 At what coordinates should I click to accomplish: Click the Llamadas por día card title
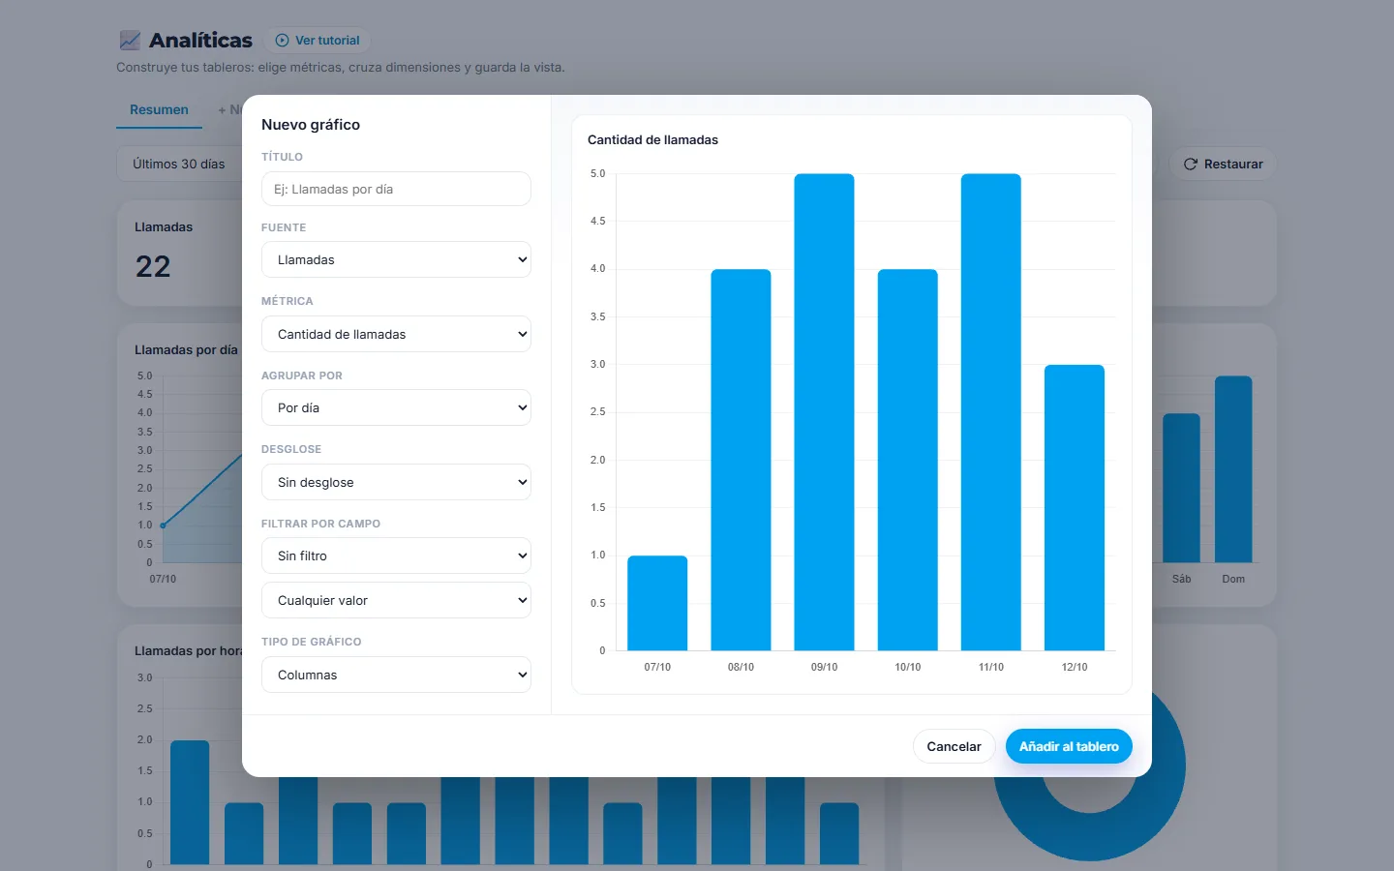(186, 350)
